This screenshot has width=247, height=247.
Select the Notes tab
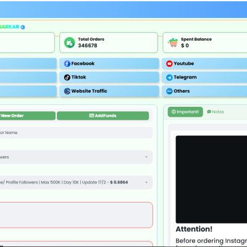216,112
